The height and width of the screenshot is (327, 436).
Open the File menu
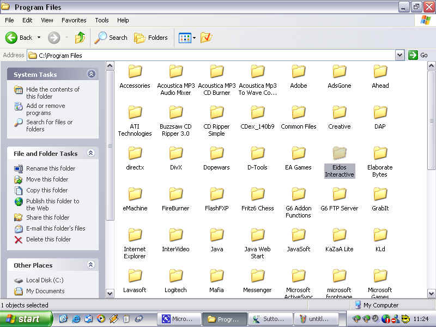point(9,20)
